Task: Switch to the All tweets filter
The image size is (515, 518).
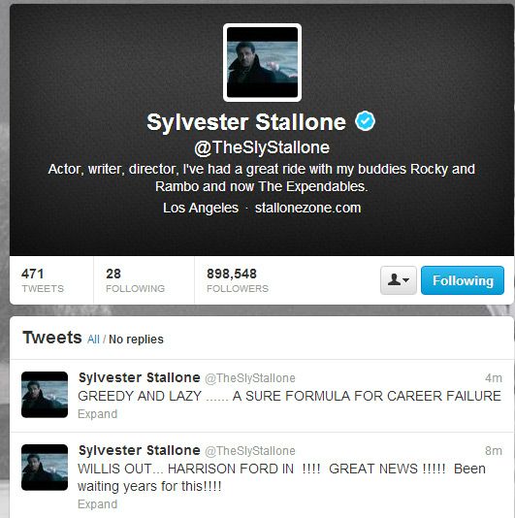Action: point(93,340)
